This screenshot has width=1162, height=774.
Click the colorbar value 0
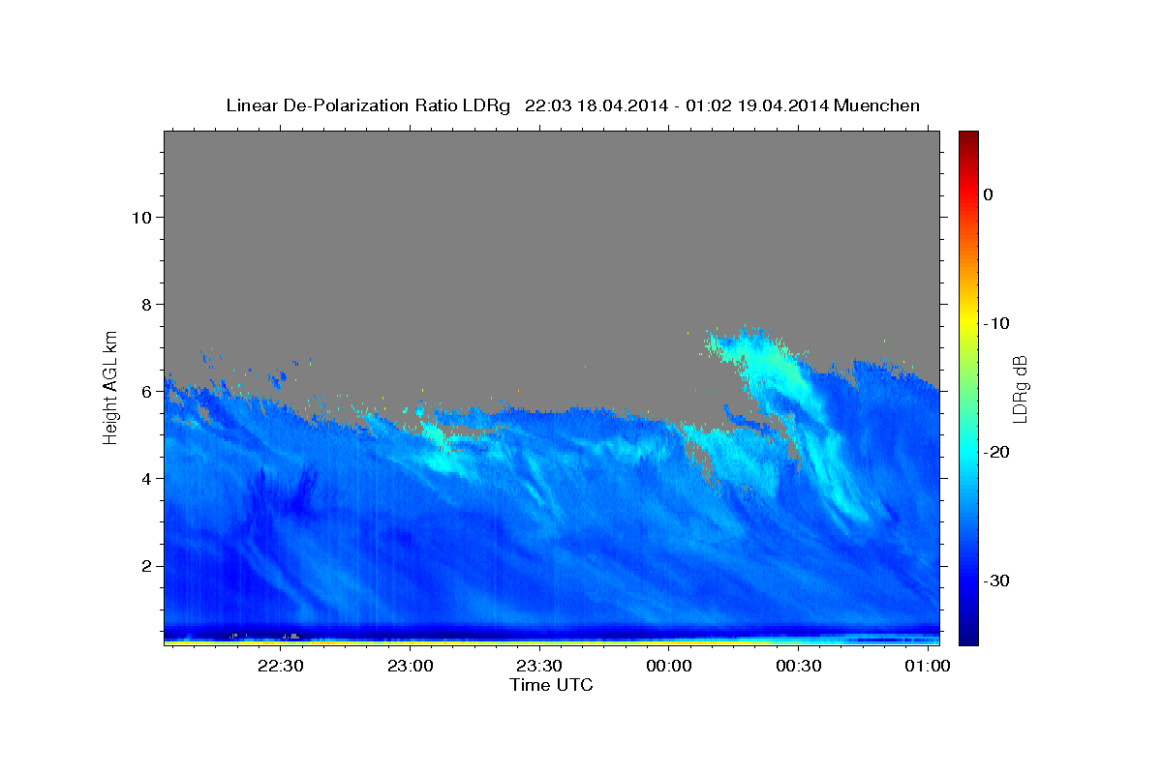pyautogui.click(x=989, y=194)
